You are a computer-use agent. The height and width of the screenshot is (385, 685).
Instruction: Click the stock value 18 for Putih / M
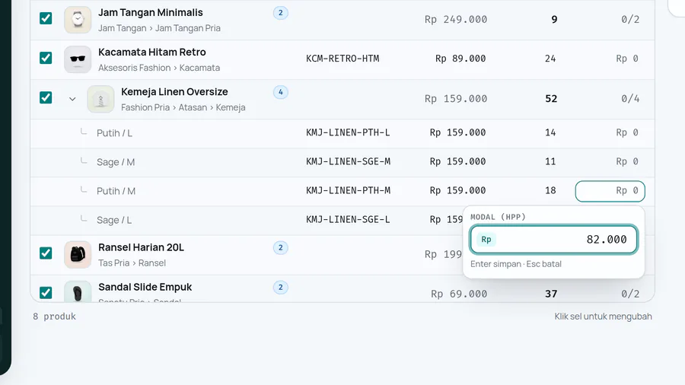(550, 190)
